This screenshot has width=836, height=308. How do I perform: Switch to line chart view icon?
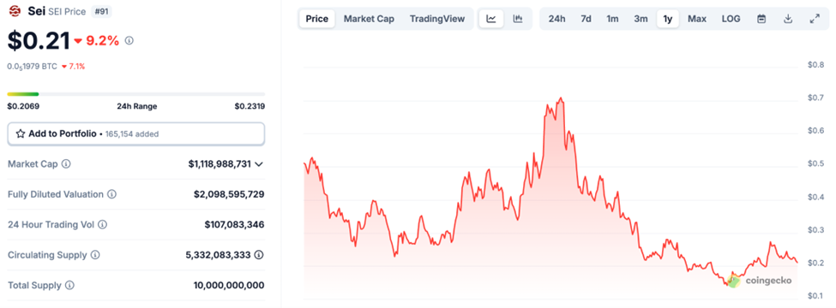tap(491, 19)
